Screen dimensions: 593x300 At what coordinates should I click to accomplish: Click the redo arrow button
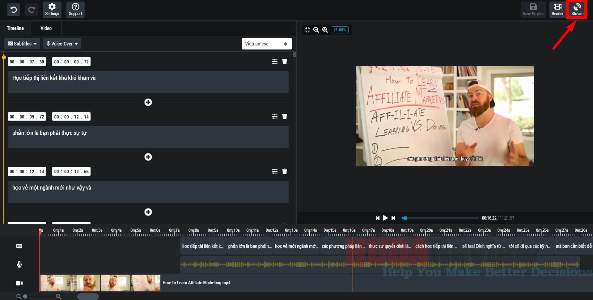pos(31,10)
